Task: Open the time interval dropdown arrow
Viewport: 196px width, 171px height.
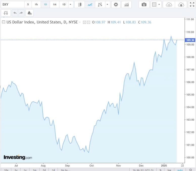Action: [70, 5]
